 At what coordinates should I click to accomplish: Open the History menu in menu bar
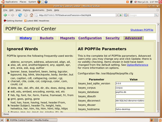[27, 10]
